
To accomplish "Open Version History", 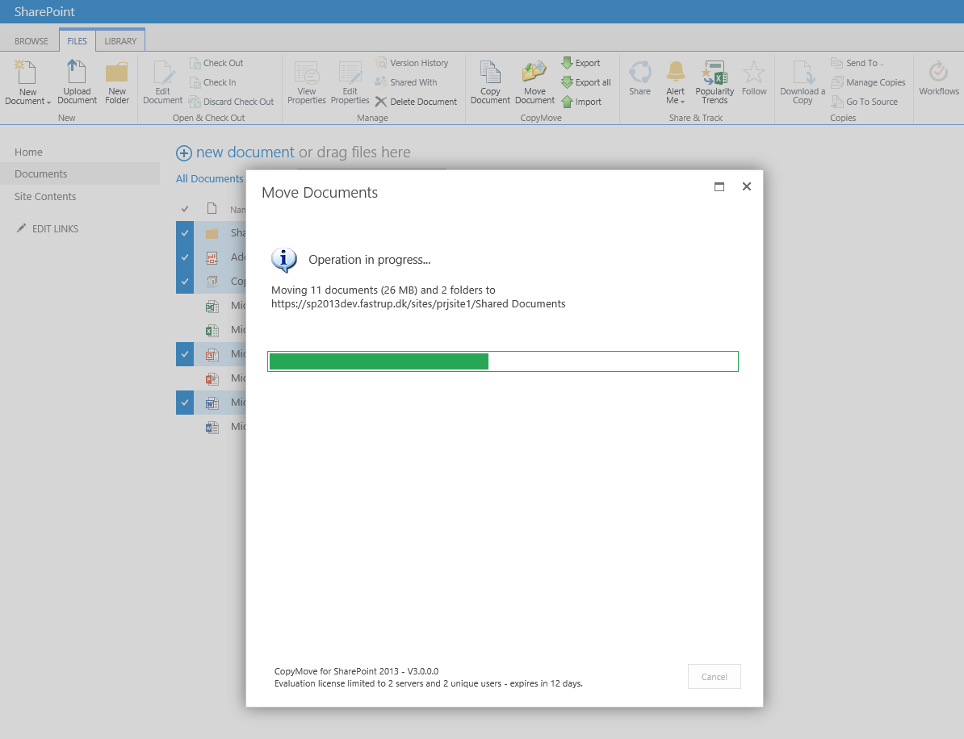I will click(x=411, y=63).
